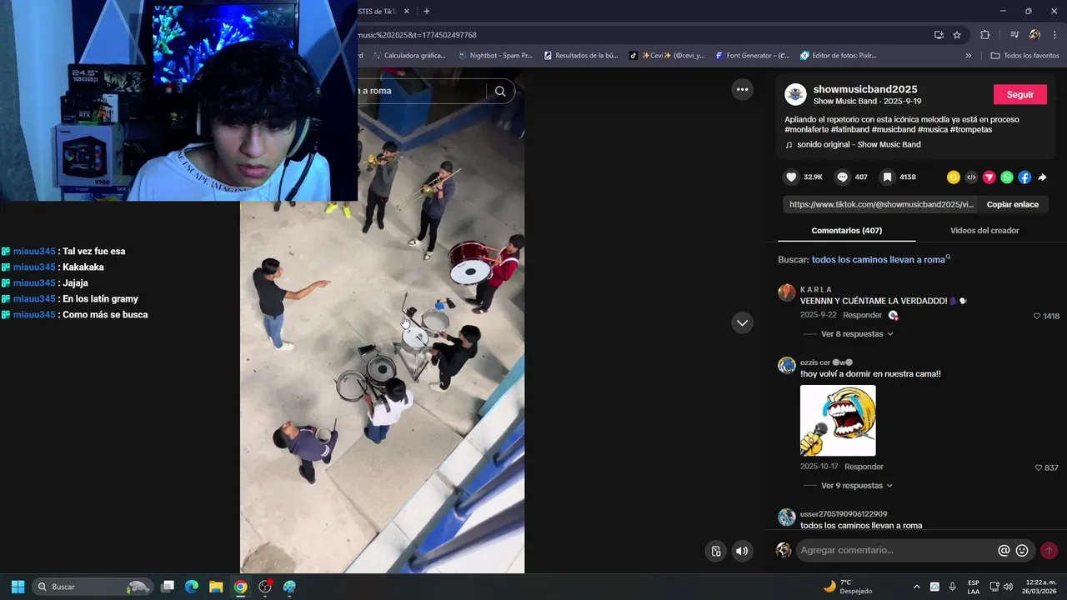Expand Ver 8 respuestas
This screenshot has height=600, width=1067.
(857, 334)
